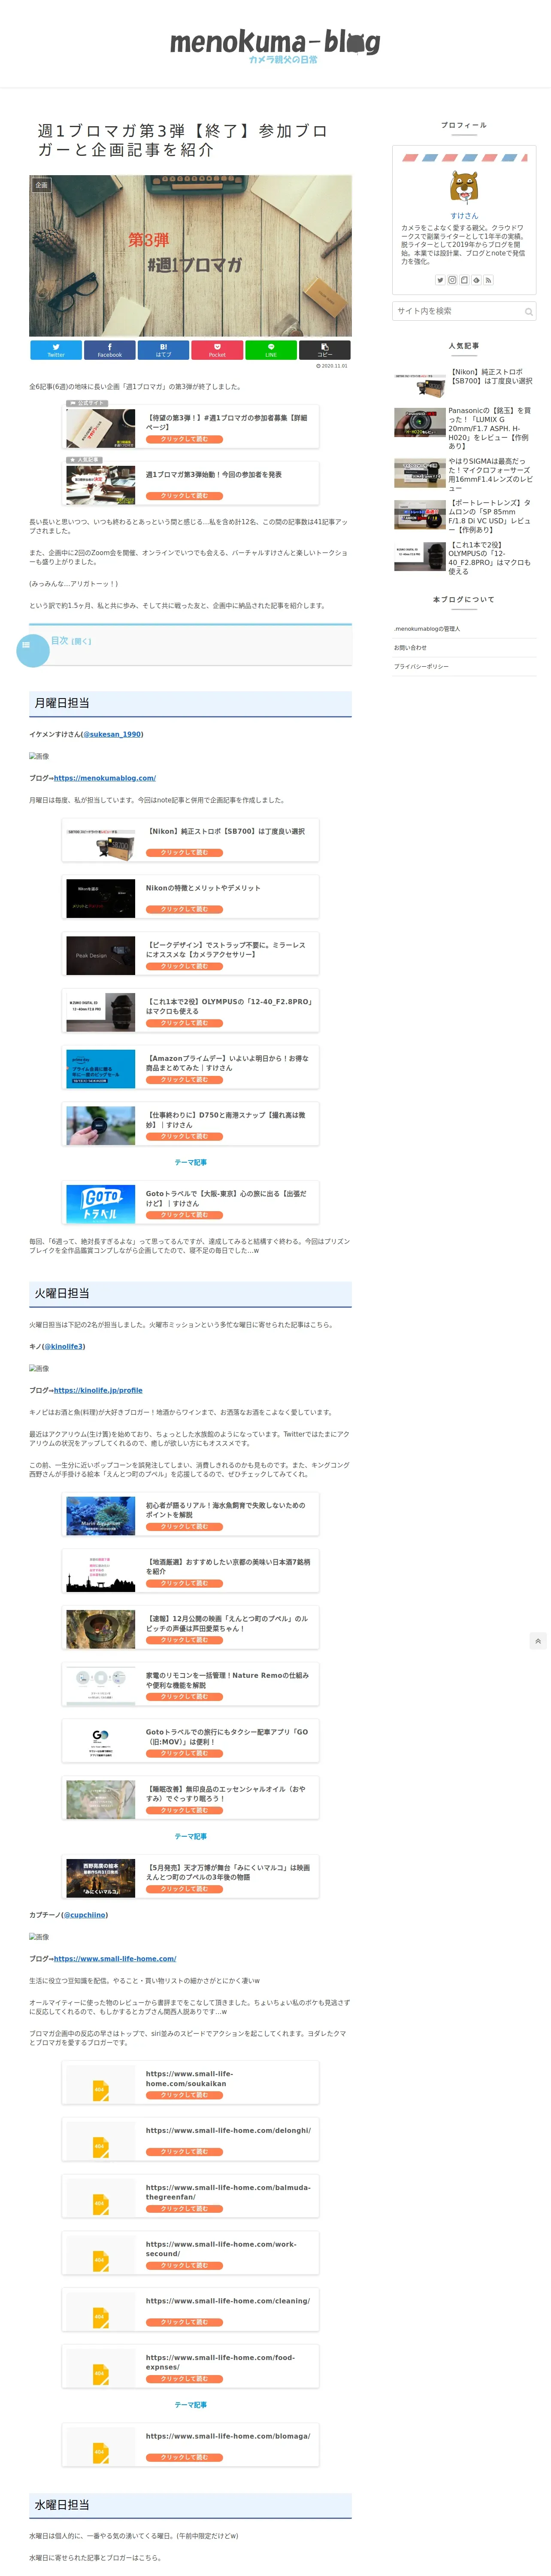
Task: Open the menokuma-blog header logo
Action: [x=275, y=45]
